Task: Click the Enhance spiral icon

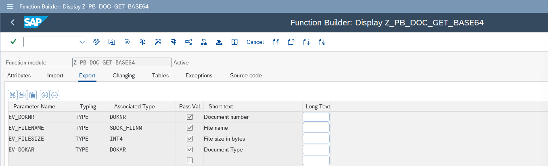Action: 127,42
